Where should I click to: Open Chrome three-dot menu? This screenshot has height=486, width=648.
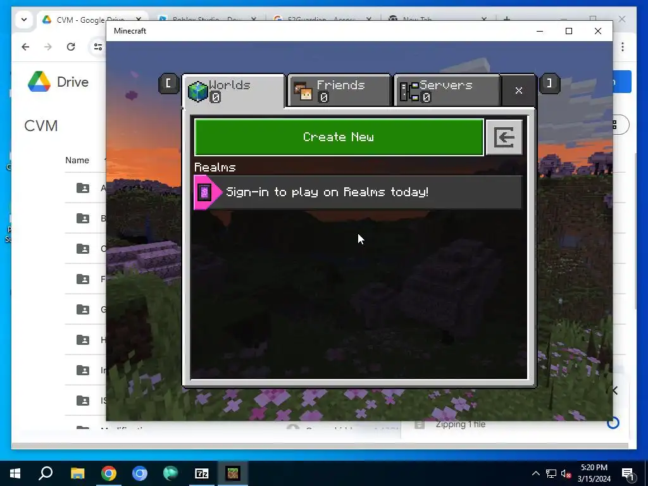coord(623,47)
